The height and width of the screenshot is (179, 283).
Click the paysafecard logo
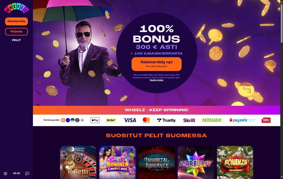click(242, 120)
